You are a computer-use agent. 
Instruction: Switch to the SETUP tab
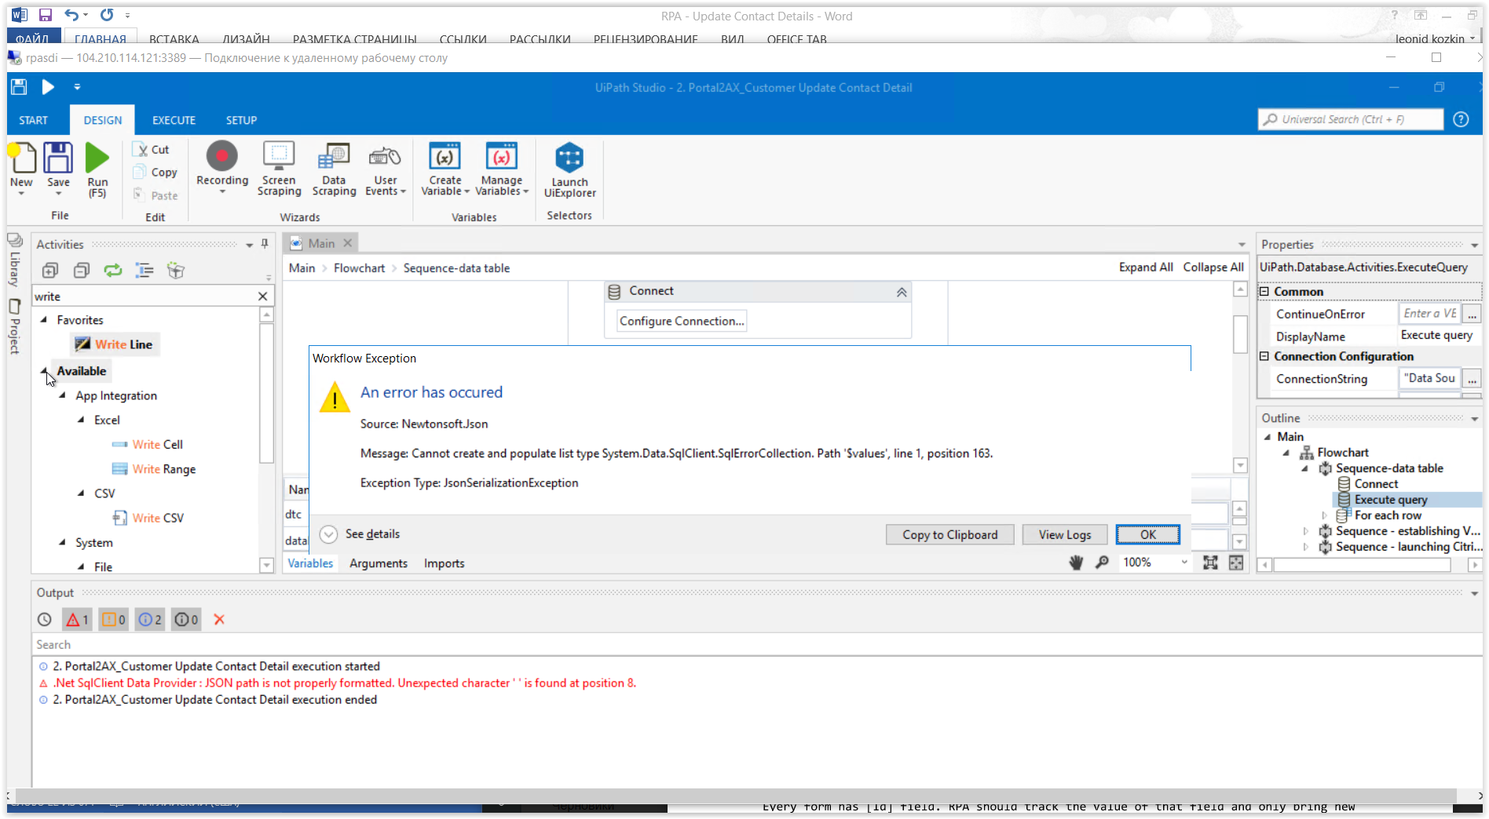[241, 120]
